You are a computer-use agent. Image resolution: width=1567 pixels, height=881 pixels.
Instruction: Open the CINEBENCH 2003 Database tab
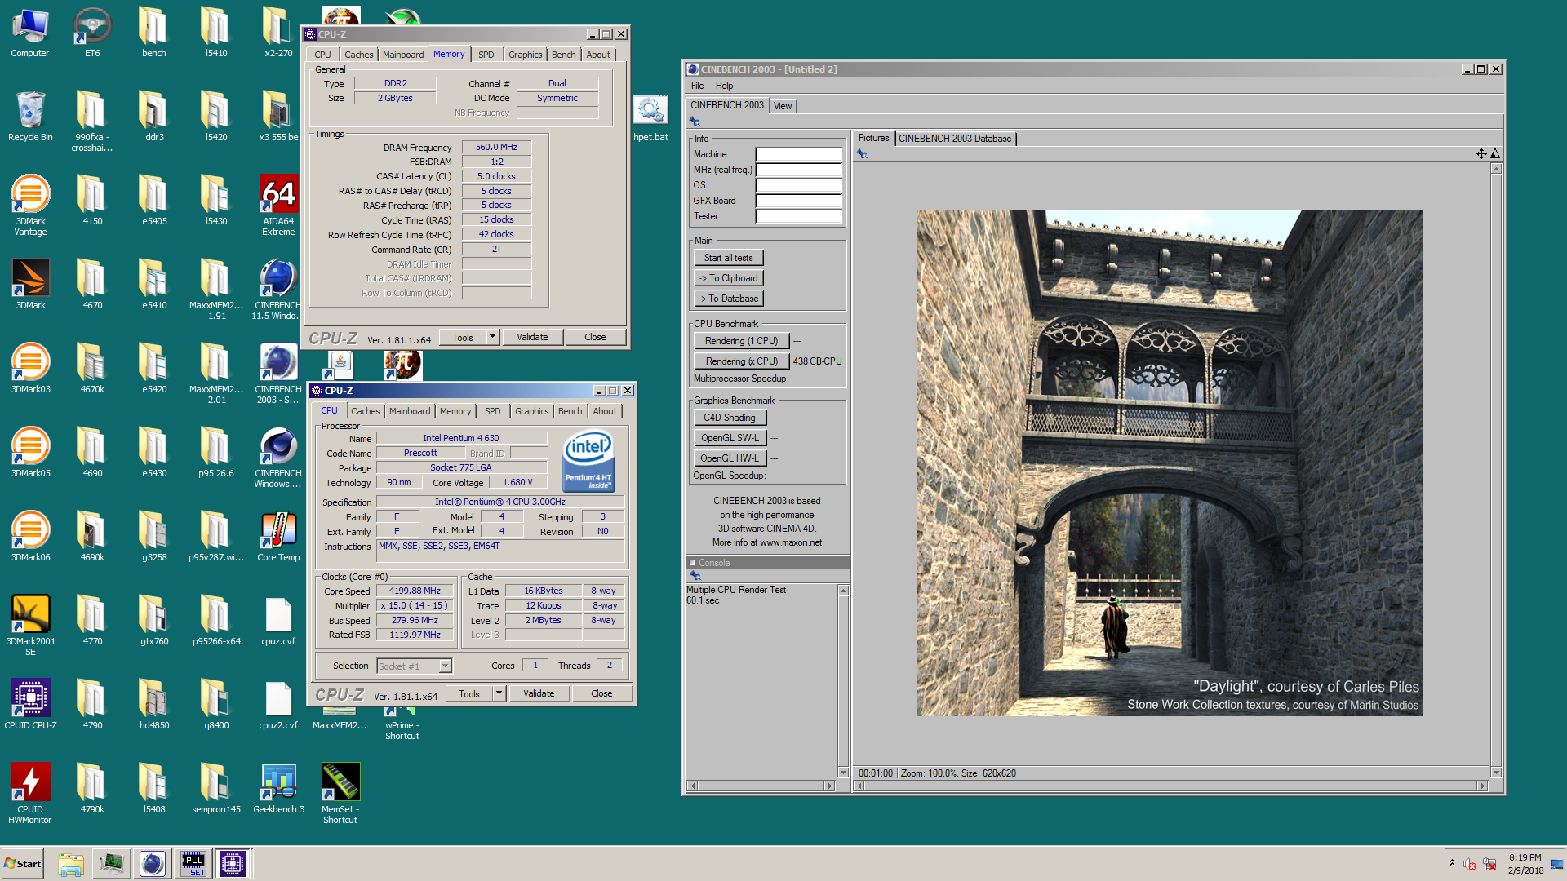click(955, 139)
